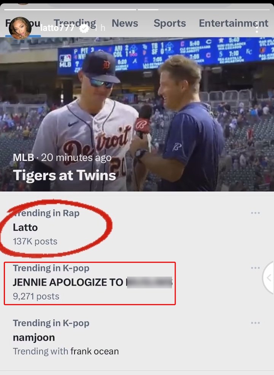
Task: Select the Entertainment tab
Action: (233, 23)
